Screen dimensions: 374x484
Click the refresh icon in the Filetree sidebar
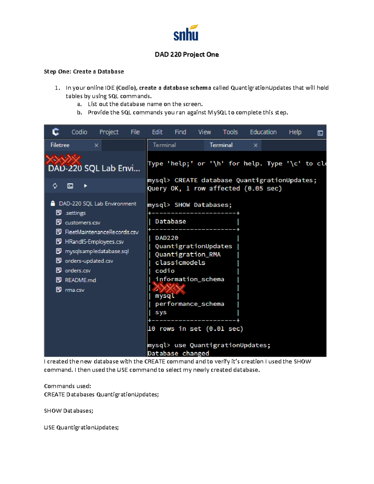tap(55, 185)
